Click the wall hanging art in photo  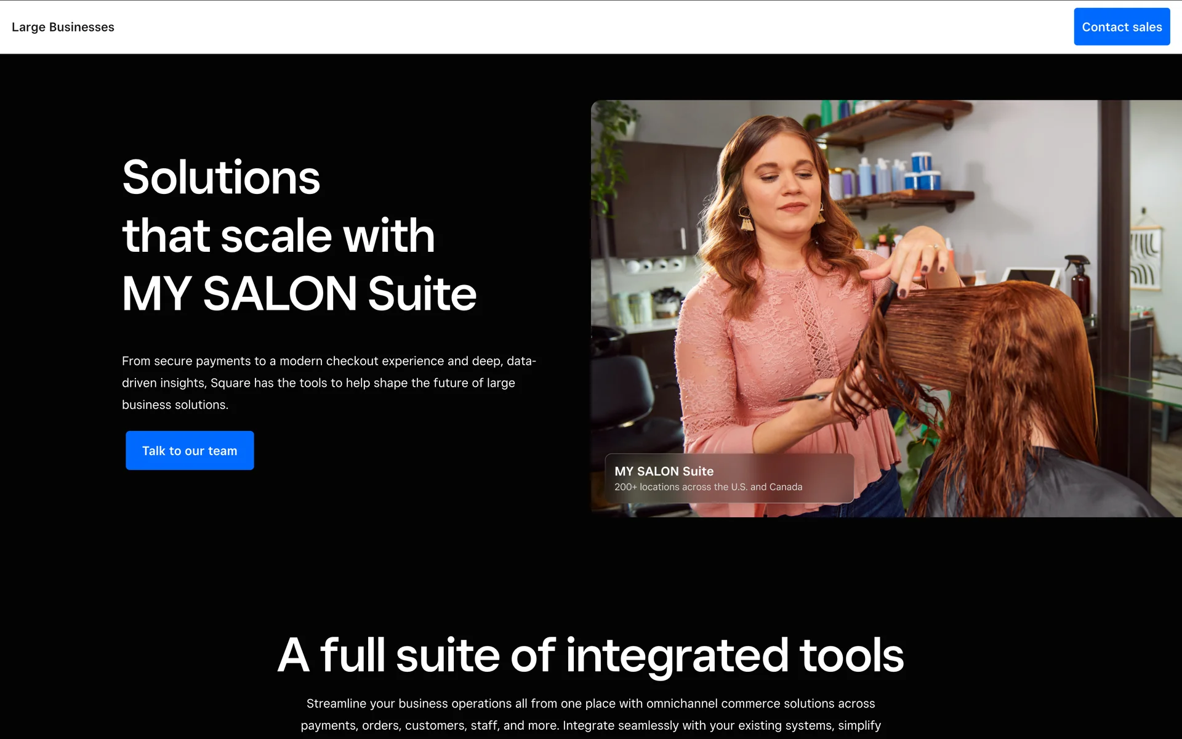pos(1145,259)
